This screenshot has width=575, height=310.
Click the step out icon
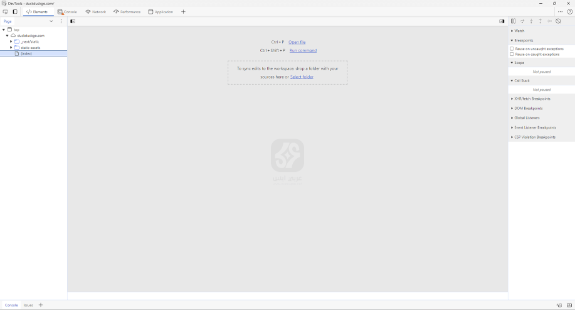pyautogui.click(x=540, y=21)
